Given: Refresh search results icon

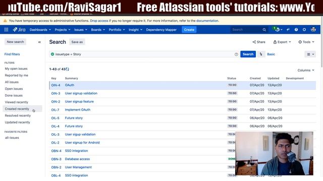Looking at the screenshot, I should [x=67, y=69].
